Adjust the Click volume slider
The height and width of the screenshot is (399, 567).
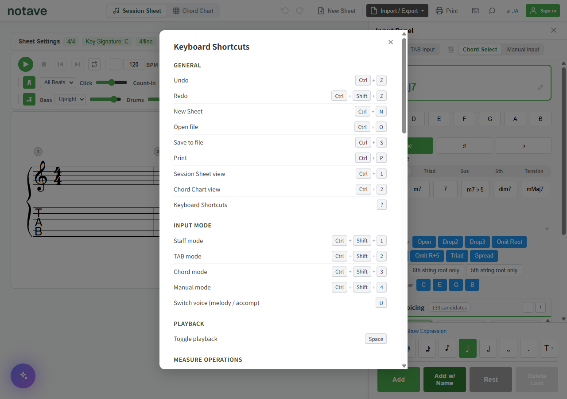coord(112,82)
